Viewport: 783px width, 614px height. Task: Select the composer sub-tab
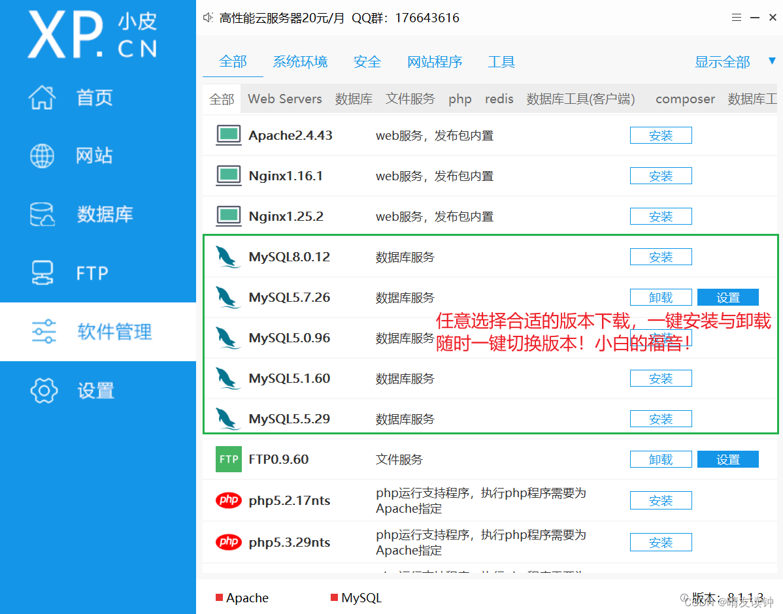click(685, 99)
